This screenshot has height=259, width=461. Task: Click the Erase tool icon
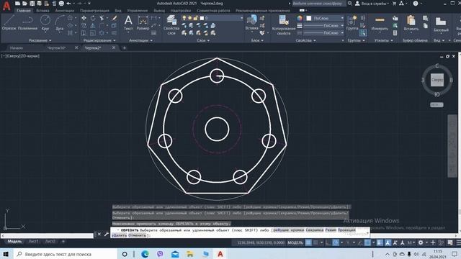(115, 18)
